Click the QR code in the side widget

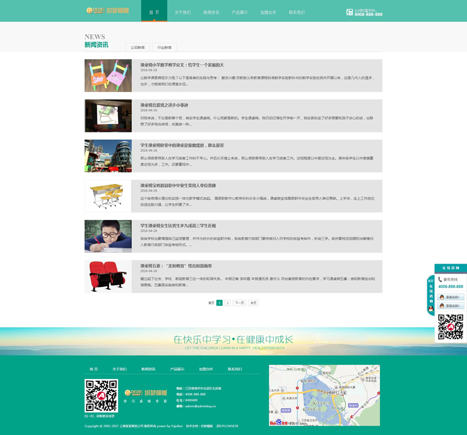pyautogui.click(x=451, y=327)
